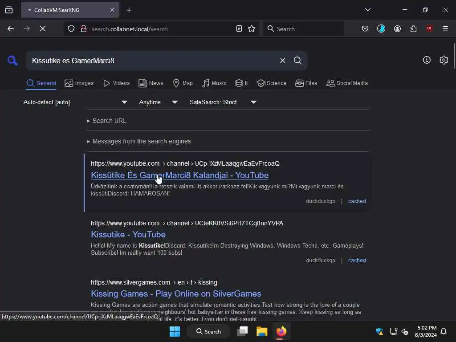Switch to the Map category

[183, 83]
